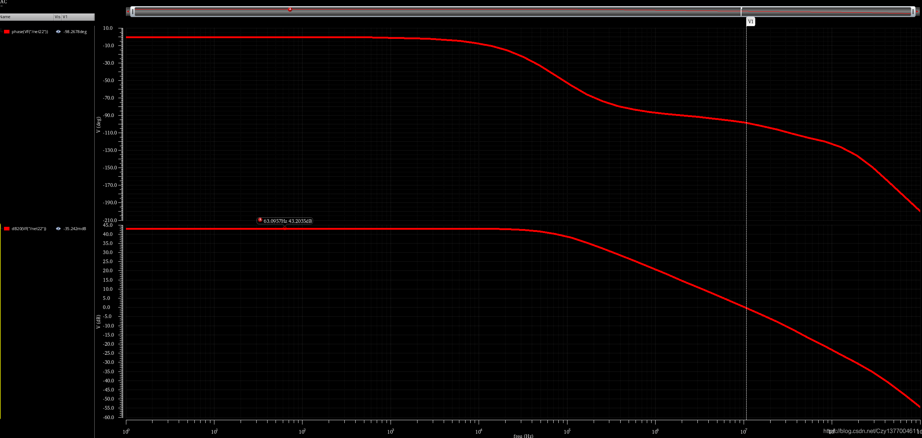Toggle visibility eye of phase trace

(58, 32)
